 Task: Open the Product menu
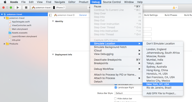pyautogui.click(x=83, y=2)
